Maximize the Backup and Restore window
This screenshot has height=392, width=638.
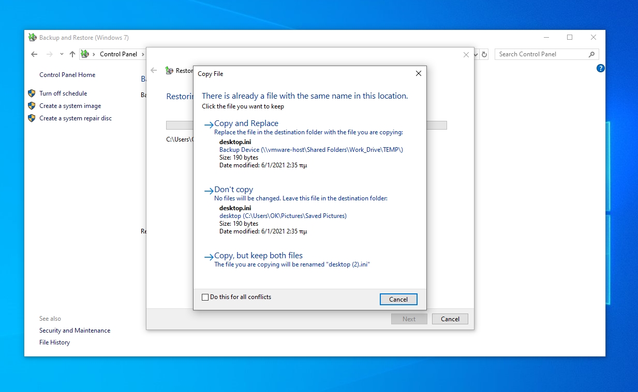pos(570,37)
